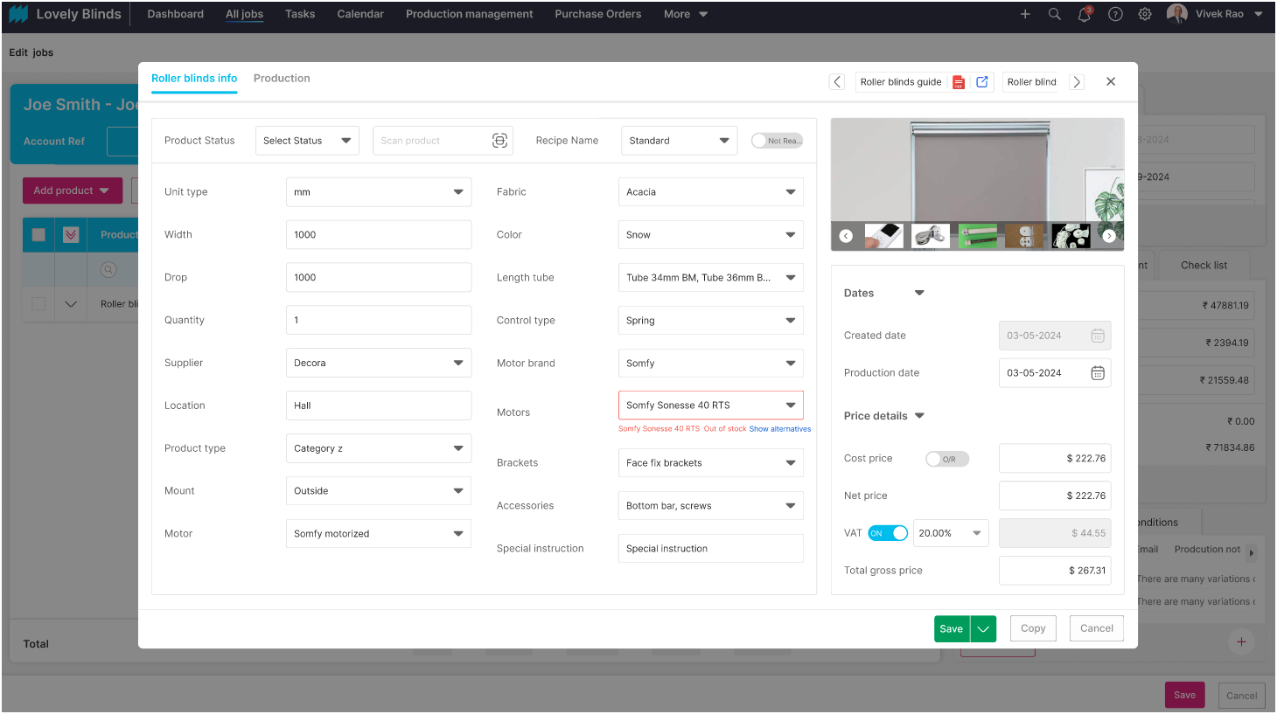Enable the Cost price O/R toggle
The image size is (1277, 714).
(947, 459)
